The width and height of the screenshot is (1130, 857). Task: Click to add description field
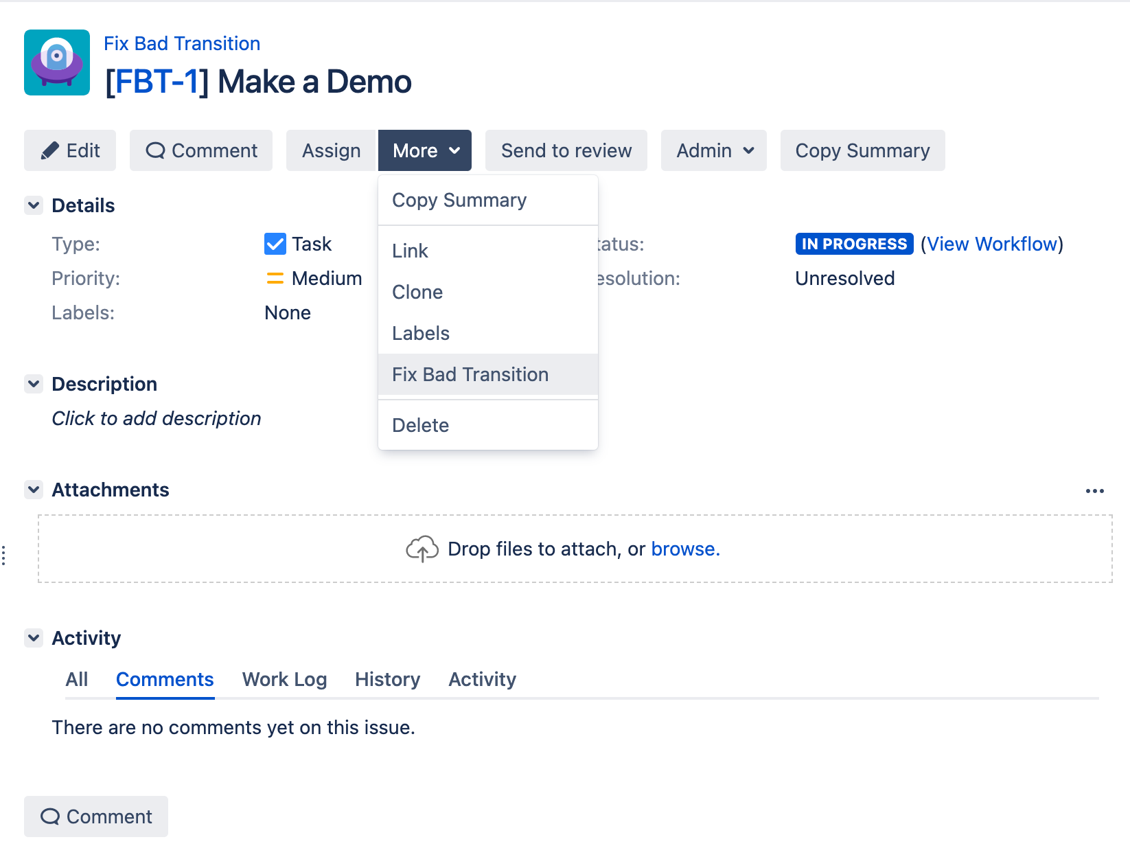pyautogui.click(x=157, y=418)
